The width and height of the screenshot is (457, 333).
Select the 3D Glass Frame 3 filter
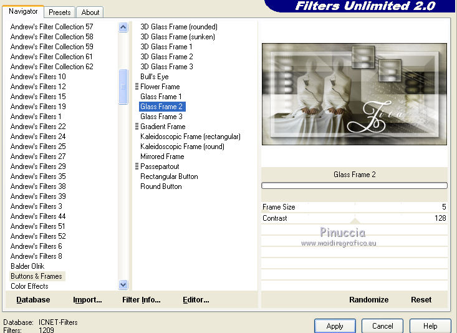pyautogui.click(x=166, y=67)
